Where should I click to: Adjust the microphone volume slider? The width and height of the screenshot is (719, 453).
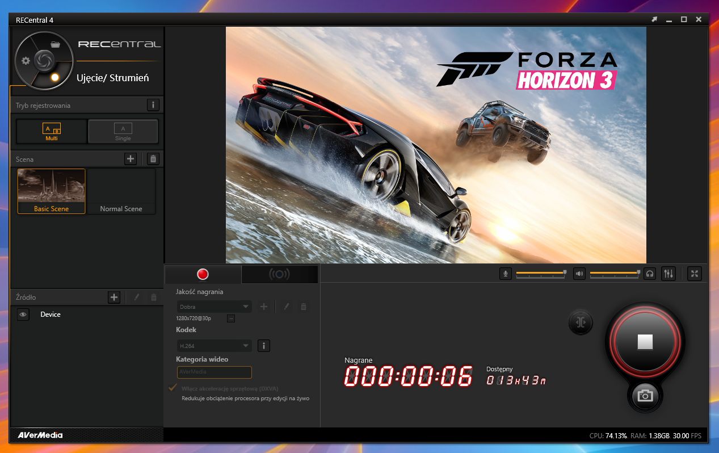[x=541, y=274]
